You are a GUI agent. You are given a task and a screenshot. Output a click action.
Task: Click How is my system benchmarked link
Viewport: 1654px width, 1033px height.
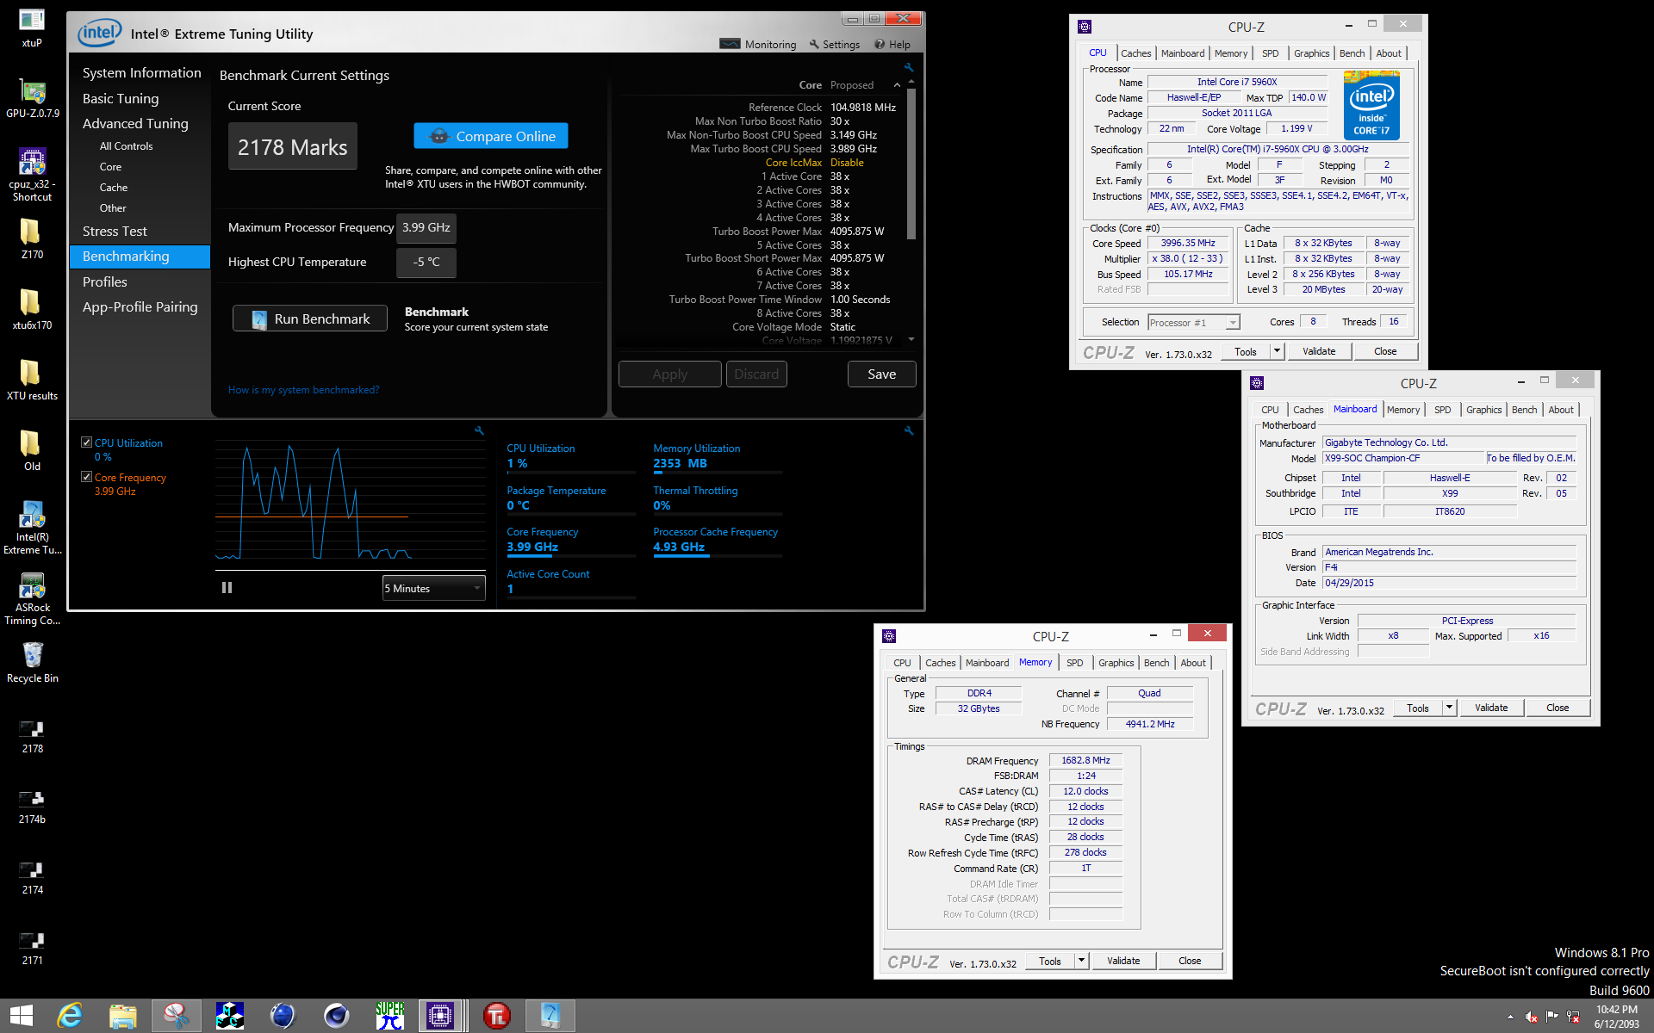tap(303, 390)
